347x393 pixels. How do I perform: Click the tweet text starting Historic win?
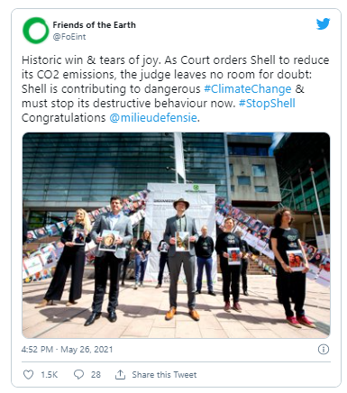[176, 89]
